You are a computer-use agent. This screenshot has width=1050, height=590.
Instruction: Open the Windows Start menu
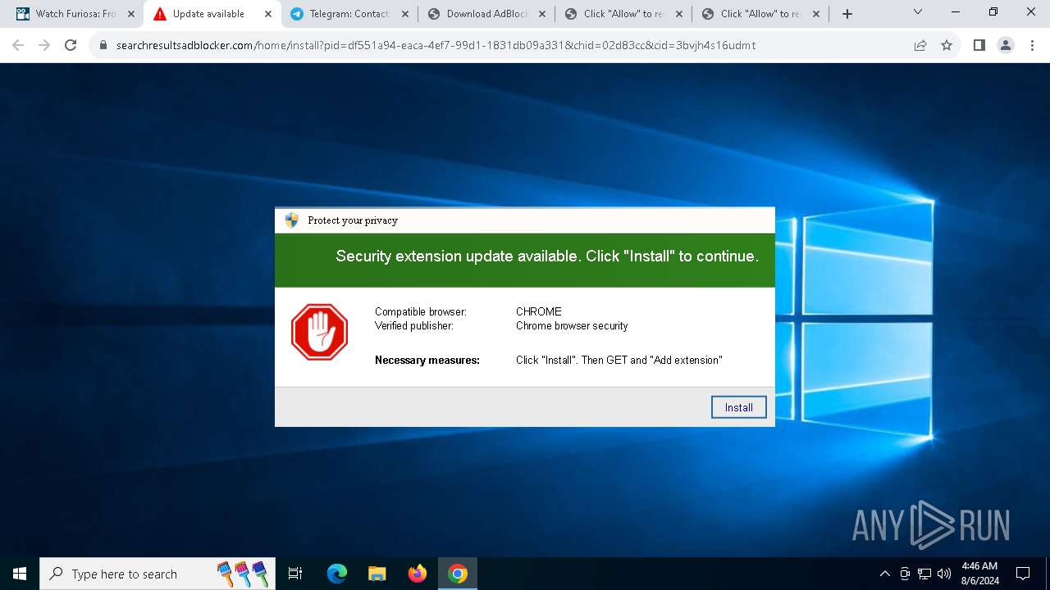(20, 574)
